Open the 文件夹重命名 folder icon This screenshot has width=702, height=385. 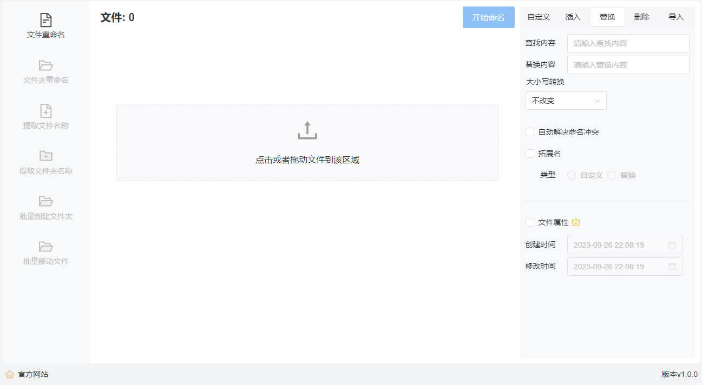[x=46, y=65]
